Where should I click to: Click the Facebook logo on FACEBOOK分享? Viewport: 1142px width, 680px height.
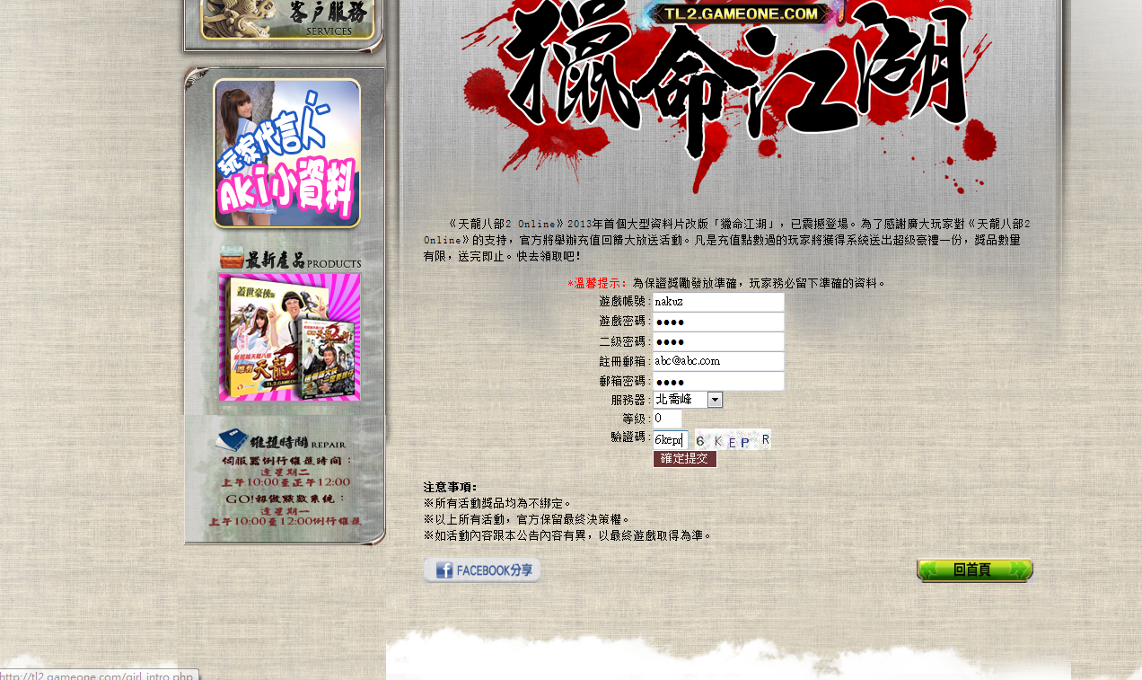click(443, 570)
